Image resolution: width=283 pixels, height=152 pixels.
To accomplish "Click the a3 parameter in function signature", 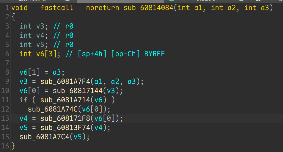I will [x=265, y=8].
